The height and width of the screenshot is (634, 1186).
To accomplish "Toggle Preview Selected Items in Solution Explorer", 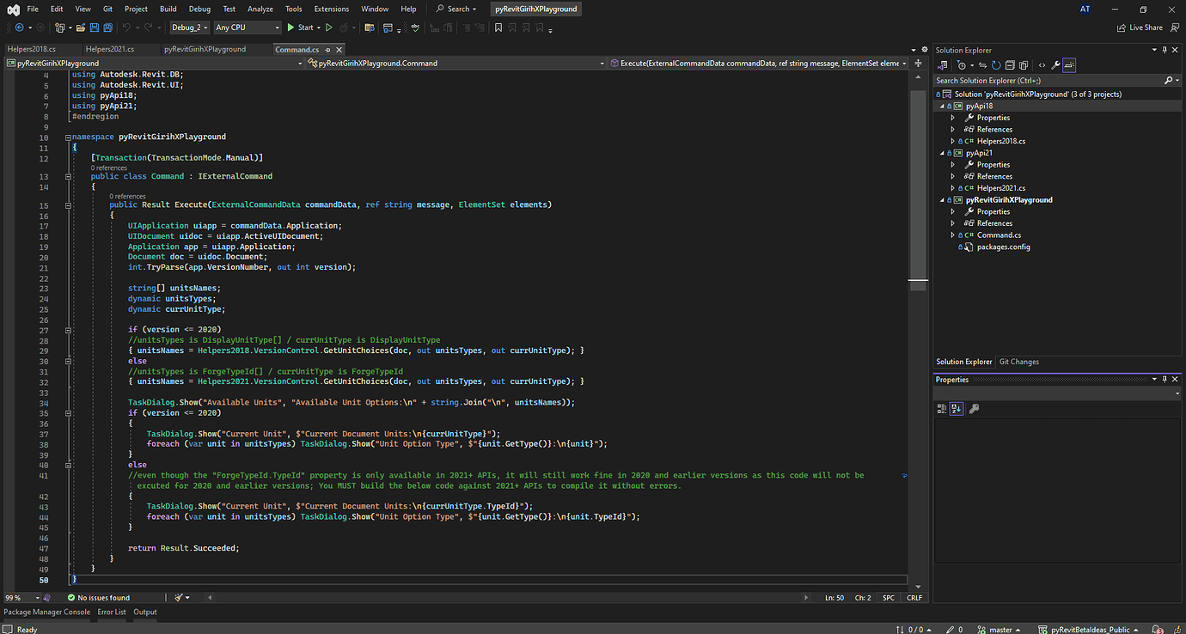I will pos(1069,65).
